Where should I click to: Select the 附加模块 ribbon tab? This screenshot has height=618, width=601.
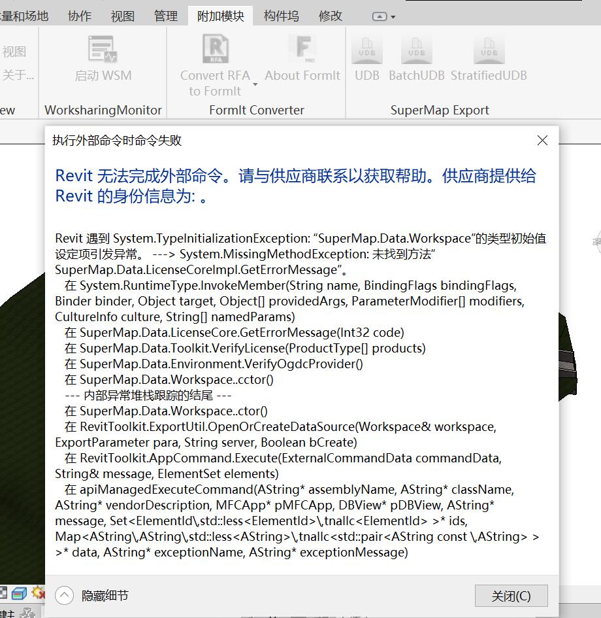[x=220, y=16]
